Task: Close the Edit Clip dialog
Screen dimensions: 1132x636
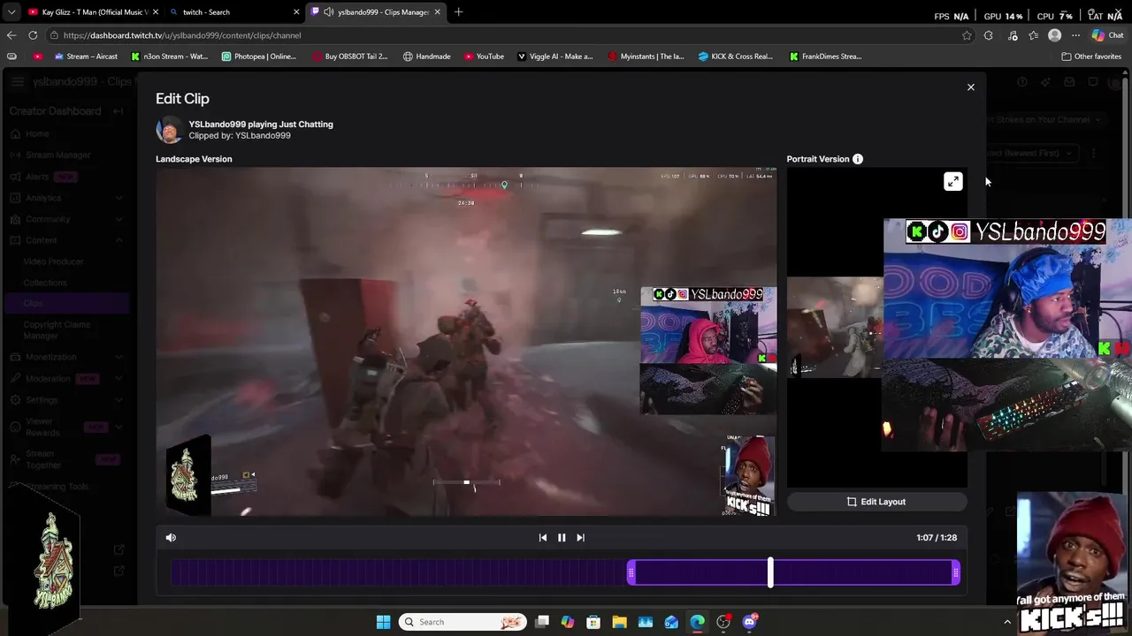Action: coord(970,87)
